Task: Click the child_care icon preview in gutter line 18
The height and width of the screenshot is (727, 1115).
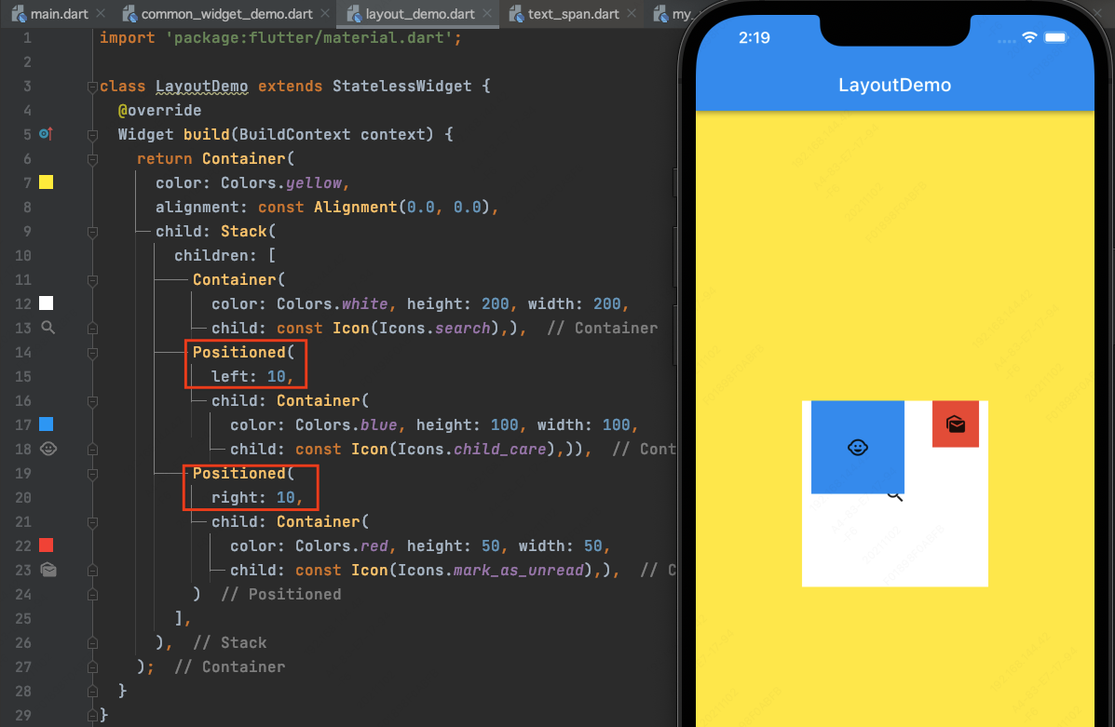Action: [48, 449]
